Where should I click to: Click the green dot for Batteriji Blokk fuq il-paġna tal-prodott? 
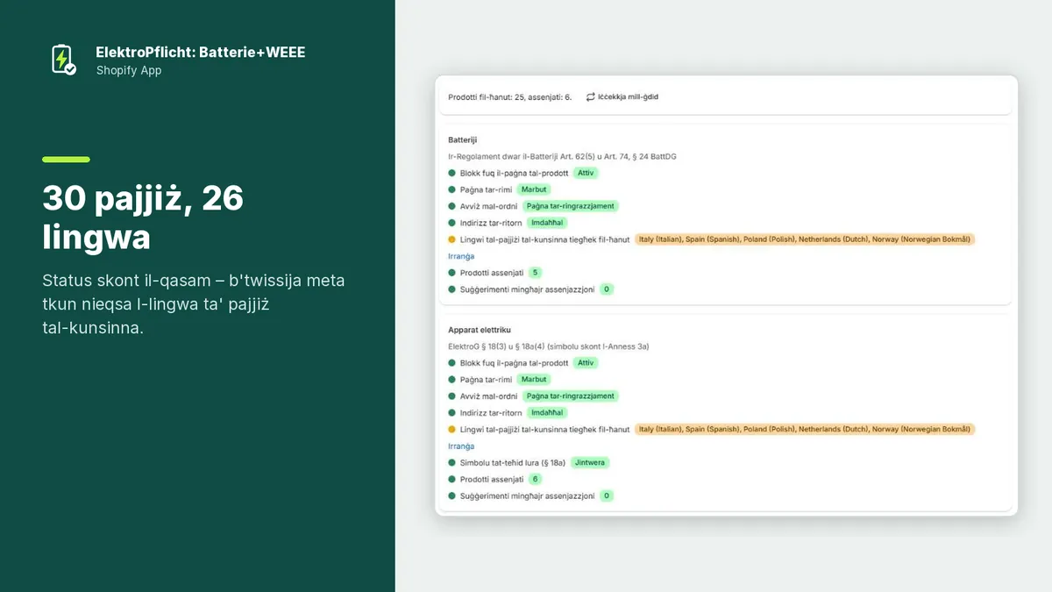pyautogui.click(x=452, y=174)
